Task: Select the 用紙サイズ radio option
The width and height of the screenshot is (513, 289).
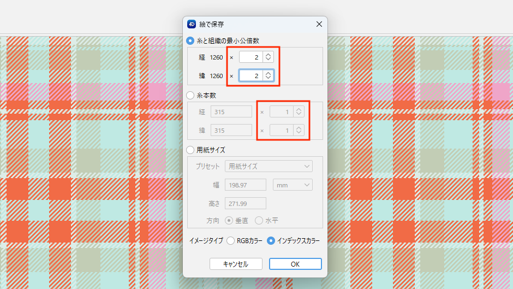Action: pyautogui.click(x=190, y=150)
